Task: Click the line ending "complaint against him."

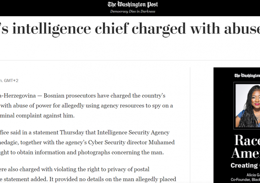Action: pos(38,115)
